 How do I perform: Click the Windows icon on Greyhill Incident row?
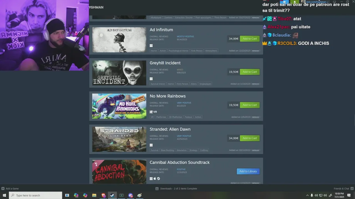[x=151, y=79]
